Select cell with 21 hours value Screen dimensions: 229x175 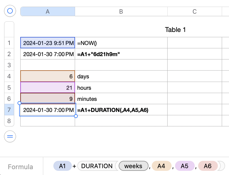tap(48, 87)
